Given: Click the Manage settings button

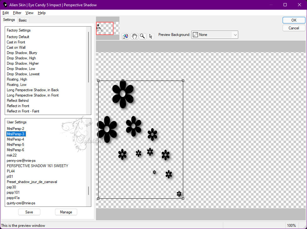Looking at the screenshot, I should 66,212.
